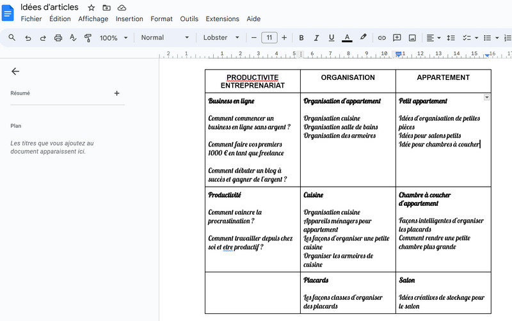
Task: Expand the checklist options arrow
Action: (476, 38)
